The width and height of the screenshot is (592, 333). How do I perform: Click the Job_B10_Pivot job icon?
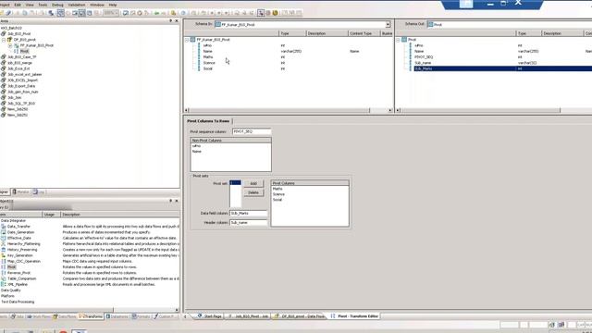point(4,33)
